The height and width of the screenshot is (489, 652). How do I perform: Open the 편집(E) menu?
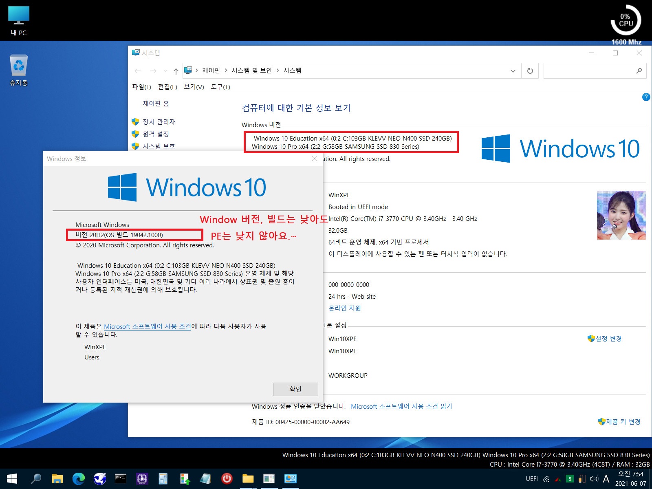(167, 87)
